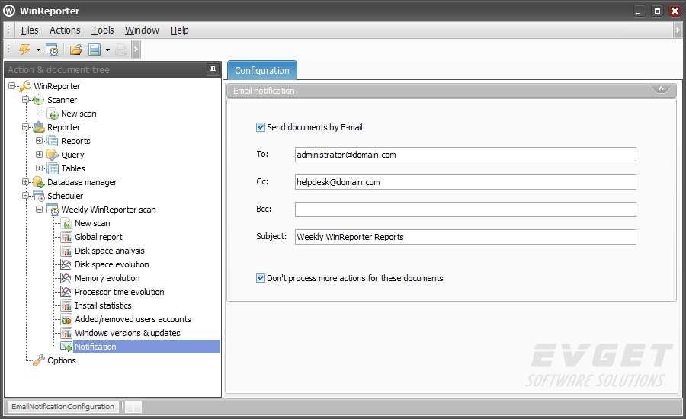Click the Database manager icon
The height and width of the screenshot is (419, 686).
point(39,182)
